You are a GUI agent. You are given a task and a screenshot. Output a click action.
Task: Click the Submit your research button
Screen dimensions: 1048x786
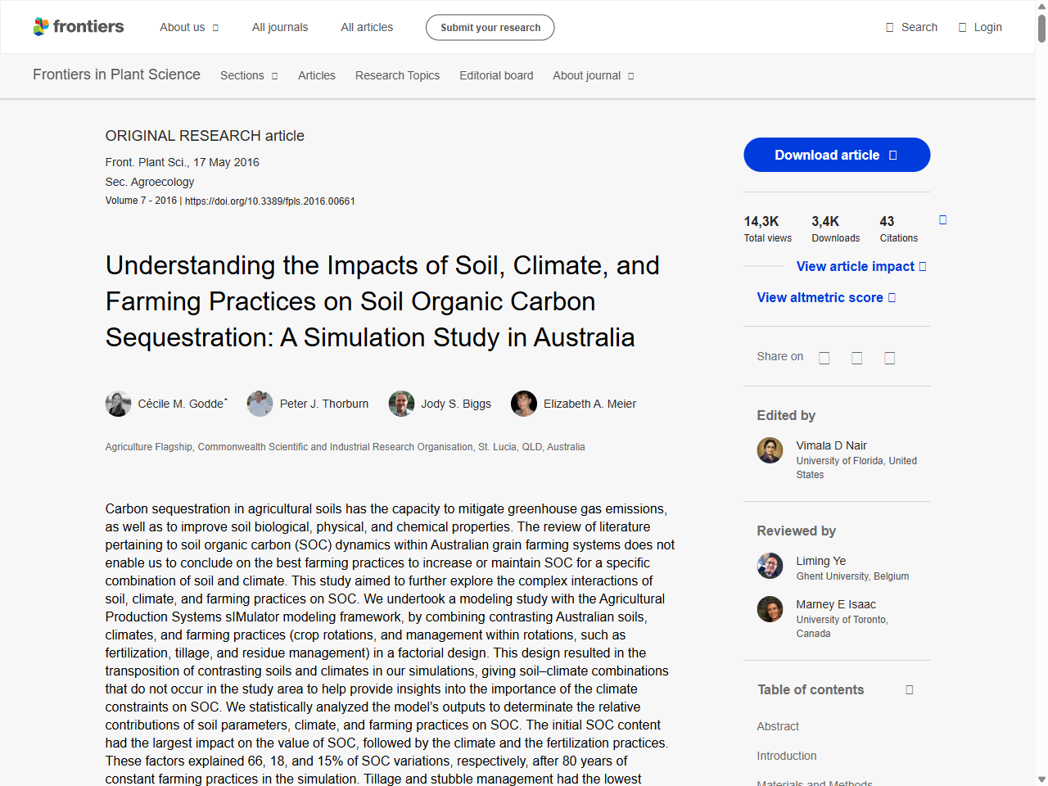(490, 27)
